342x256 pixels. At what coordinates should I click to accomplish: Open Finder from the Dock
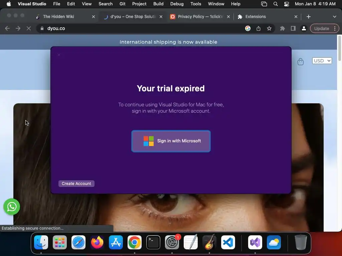(x=41, y=242)
